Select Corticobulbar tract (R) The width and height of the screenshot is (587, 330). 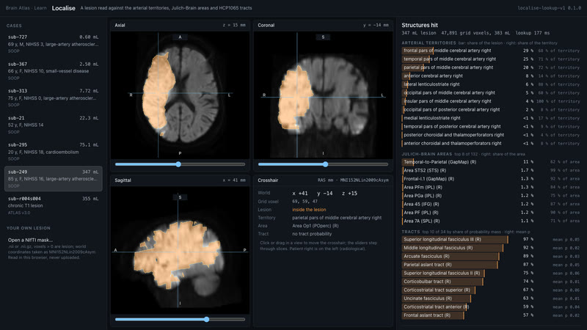[490, 282]
